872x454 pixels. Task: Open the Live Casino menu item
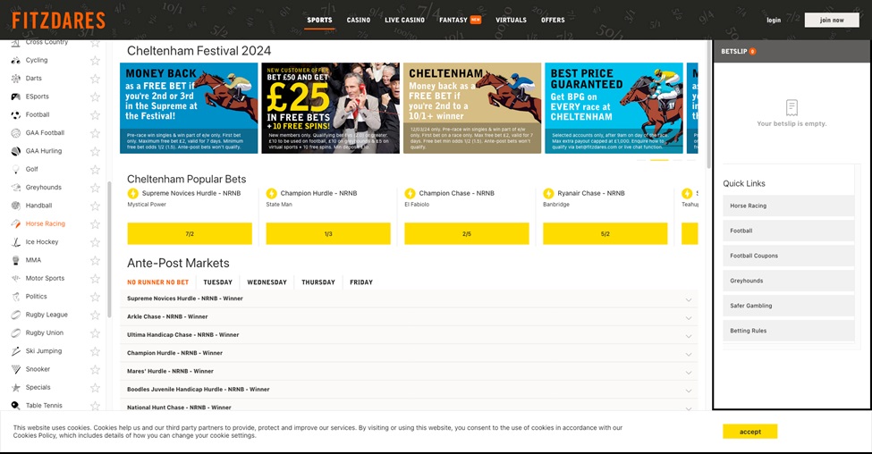[404, 20]
